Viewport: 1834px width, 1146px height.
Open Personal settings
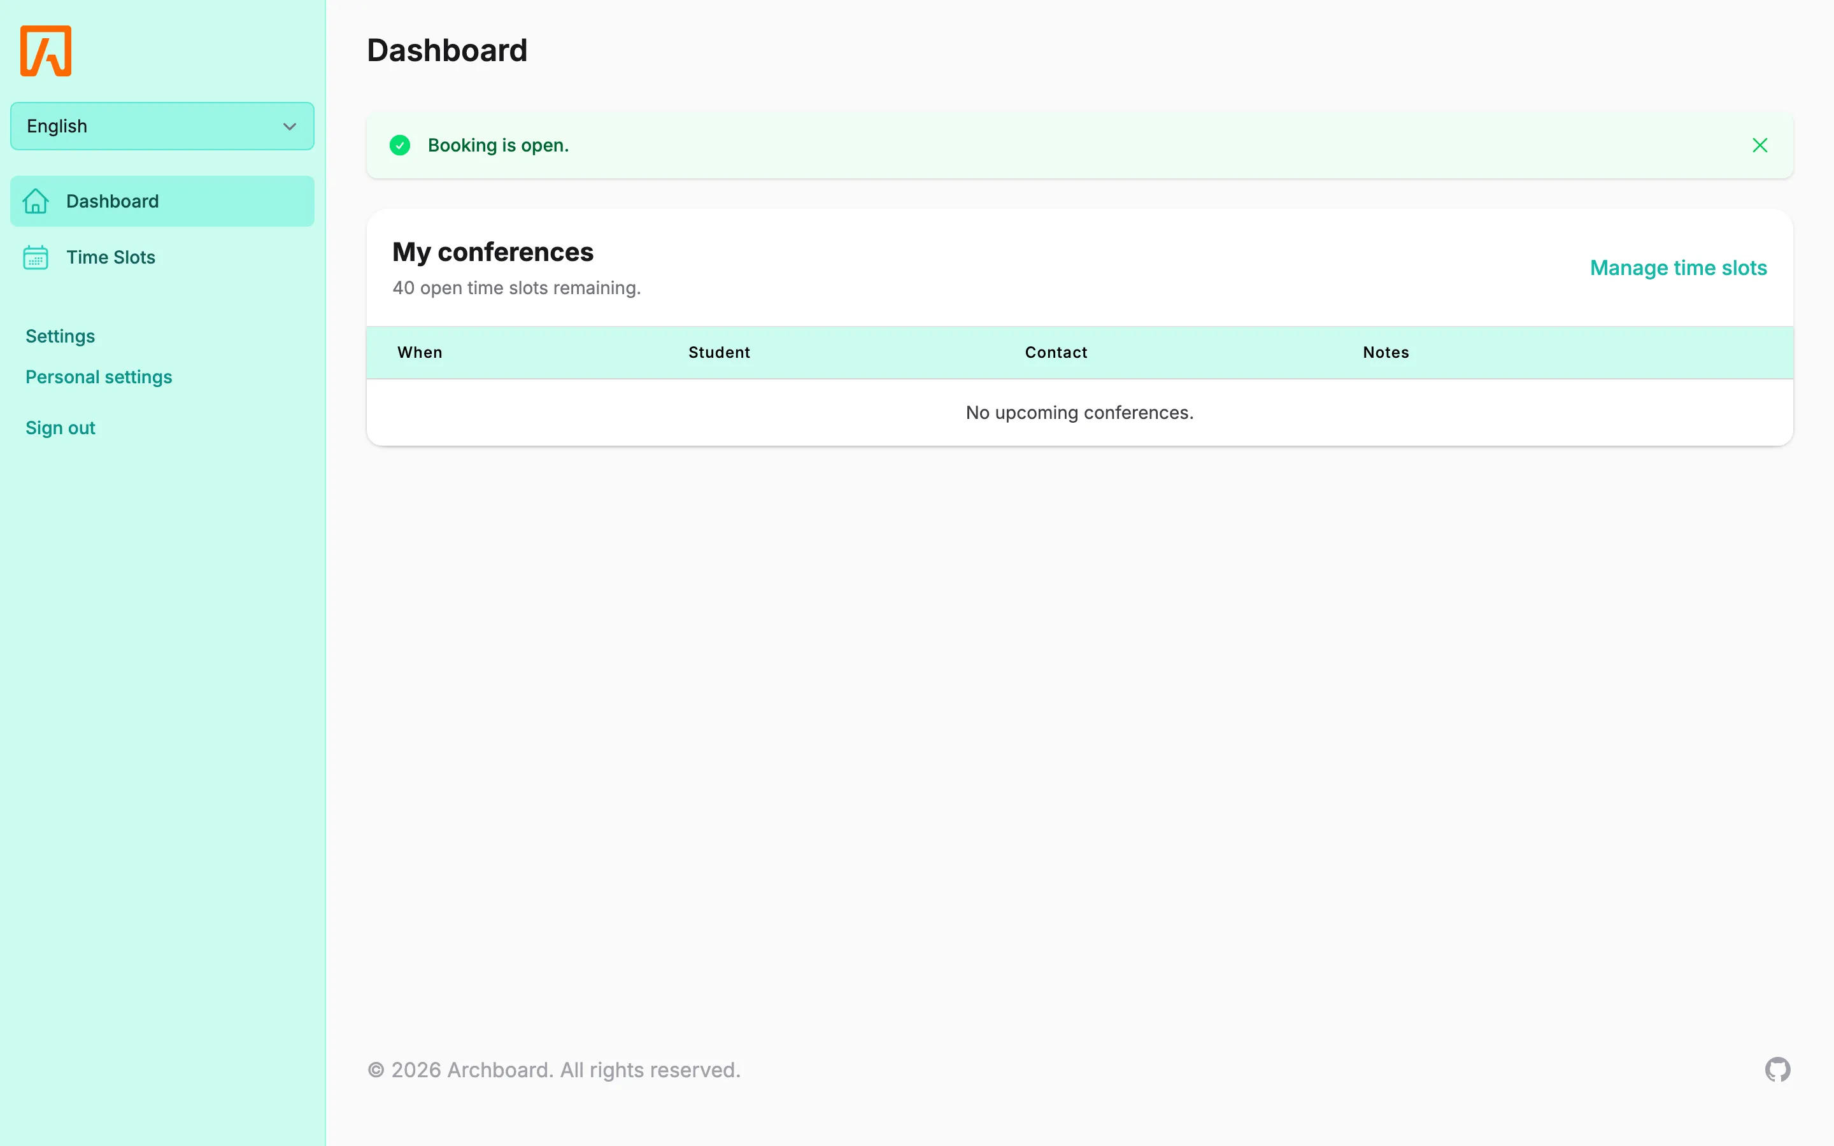click(x=99, y=377)
